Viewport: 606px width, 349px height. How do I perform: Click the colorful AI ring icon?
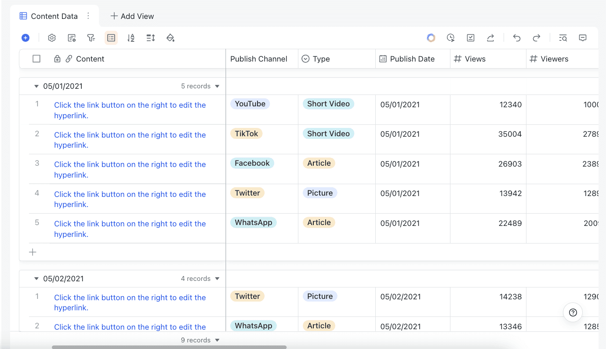tap(431, 38)
